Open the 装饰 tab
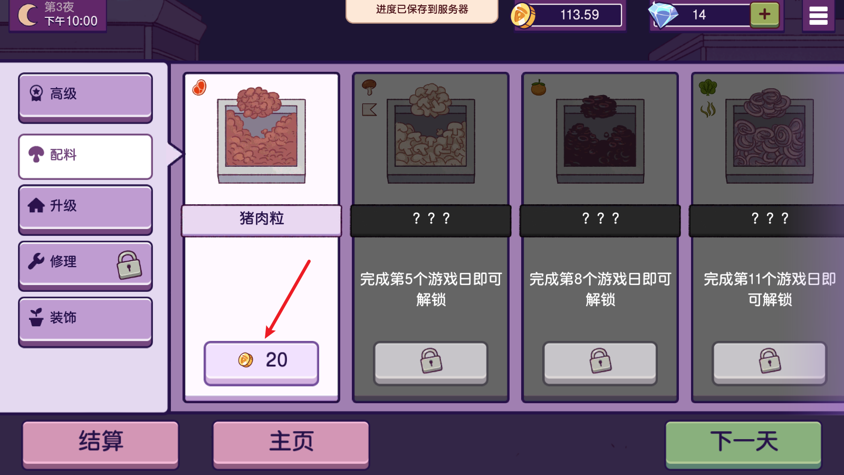The height and width of the screenshot is (475, 844). coord(85,321)
